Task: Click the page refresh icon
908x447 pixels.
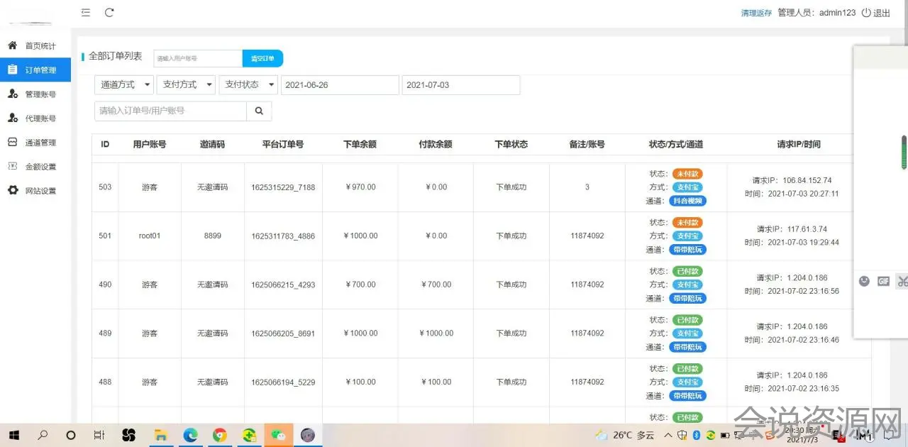Action: (x=109, y=12)
